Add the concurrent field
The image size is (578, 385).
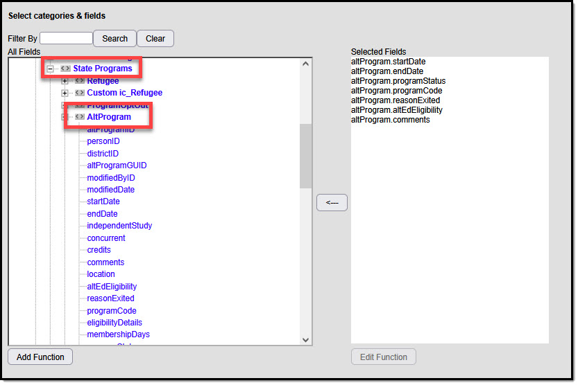[106, 238]
